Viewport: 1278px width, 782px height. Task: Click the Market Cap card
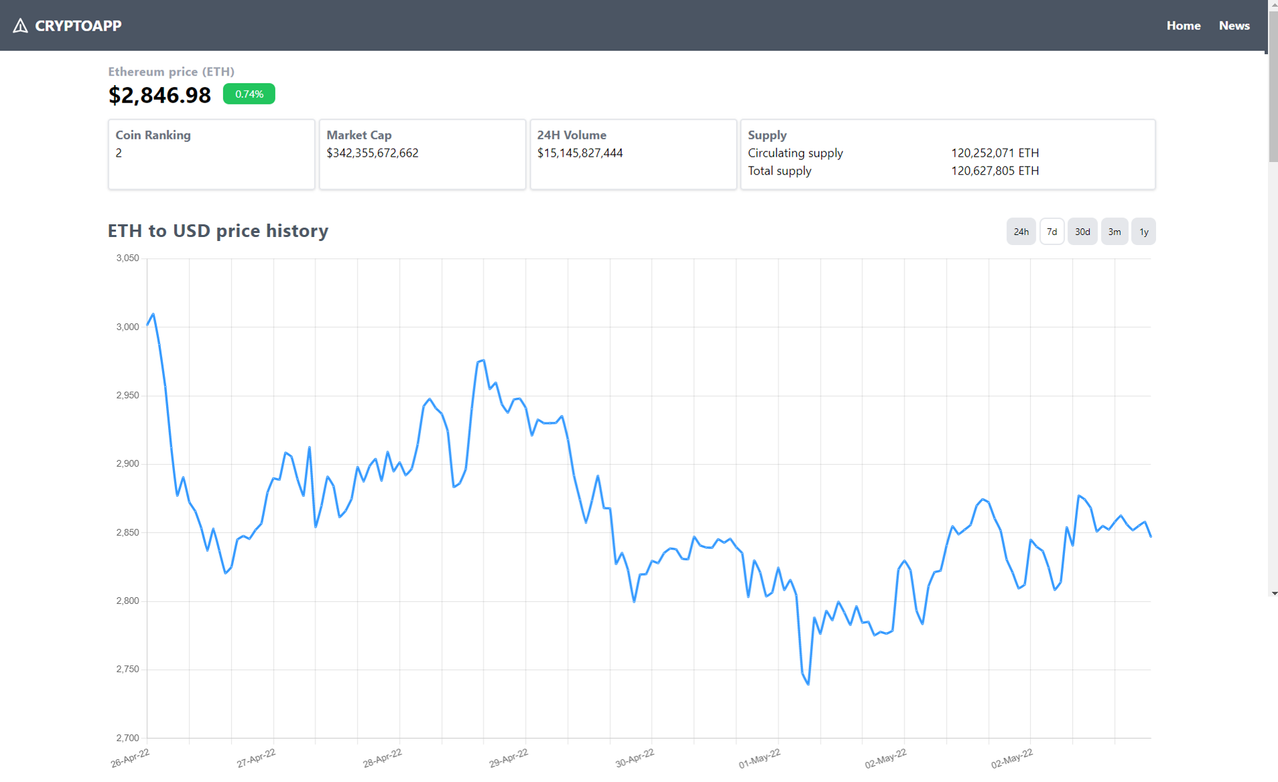click(422, 154)
